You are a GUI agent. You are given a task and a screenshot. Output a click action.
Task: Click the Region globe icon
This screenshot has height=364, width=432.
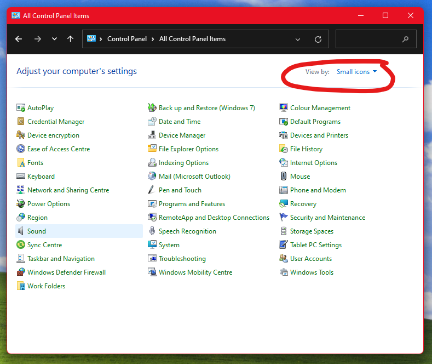click(21, 217)
